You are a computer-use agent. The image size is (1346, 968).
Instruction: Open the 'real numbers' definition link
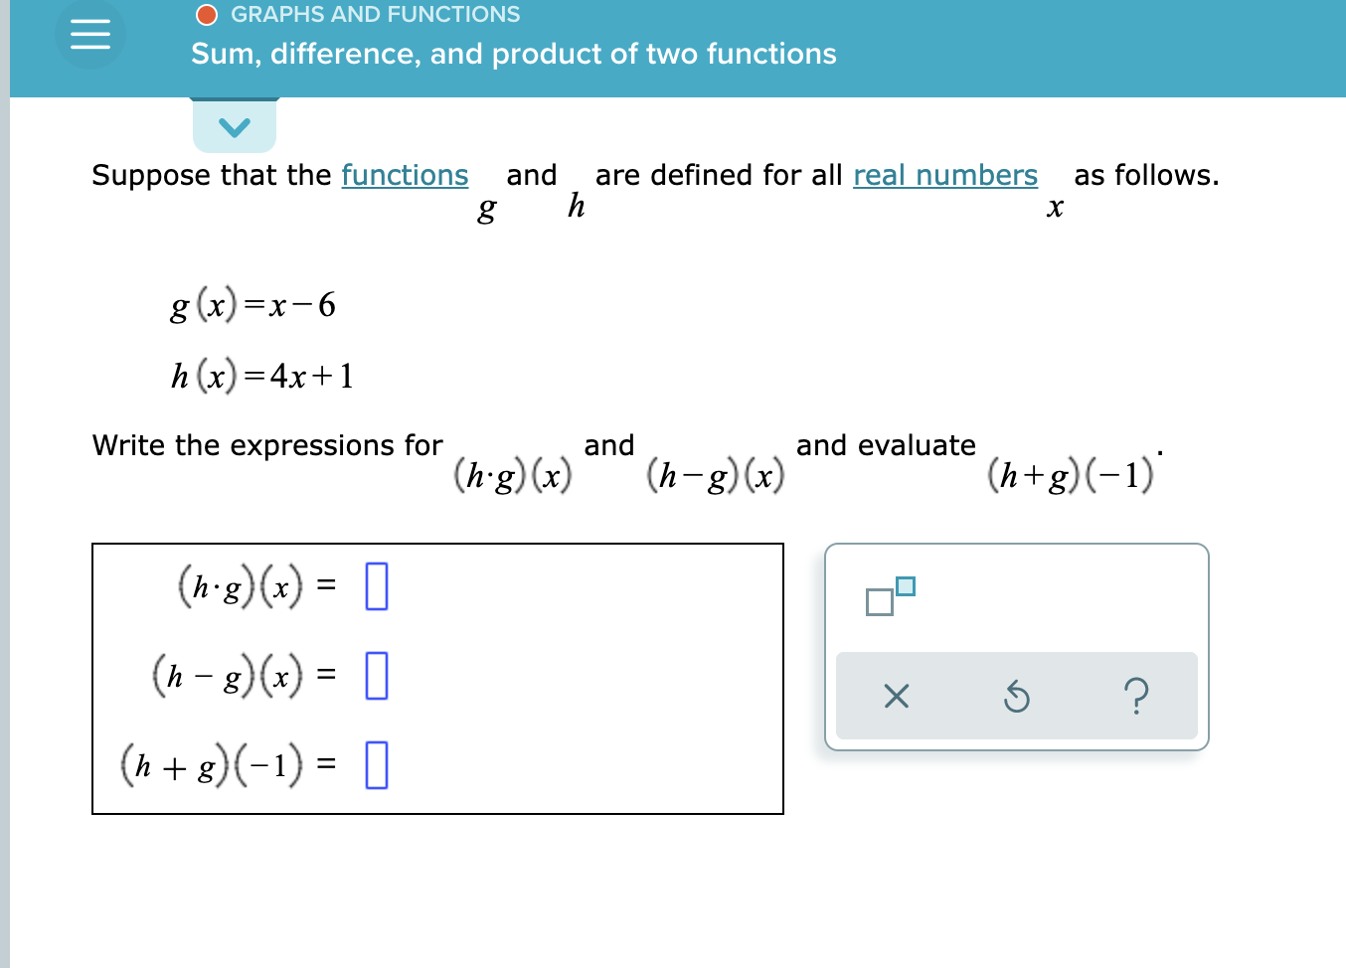tap(944, 175)
